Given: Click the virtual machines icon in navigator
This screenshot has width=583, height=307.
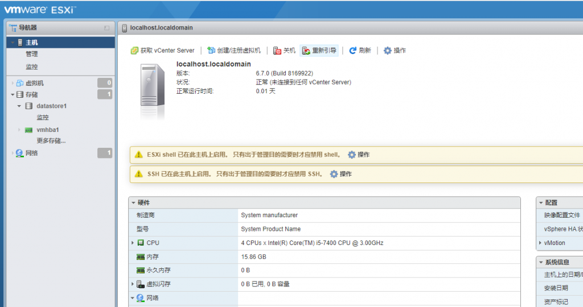Looking at the screenshot, I should pyautogui.click(x=20, y=83).
